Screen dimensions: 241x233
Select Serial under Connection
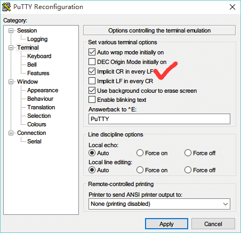34,141
